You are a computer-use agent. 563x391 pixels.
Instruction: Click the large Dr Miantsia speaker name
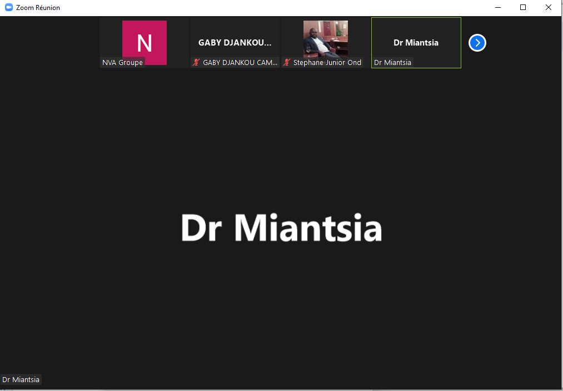click(x=281, y=228)
